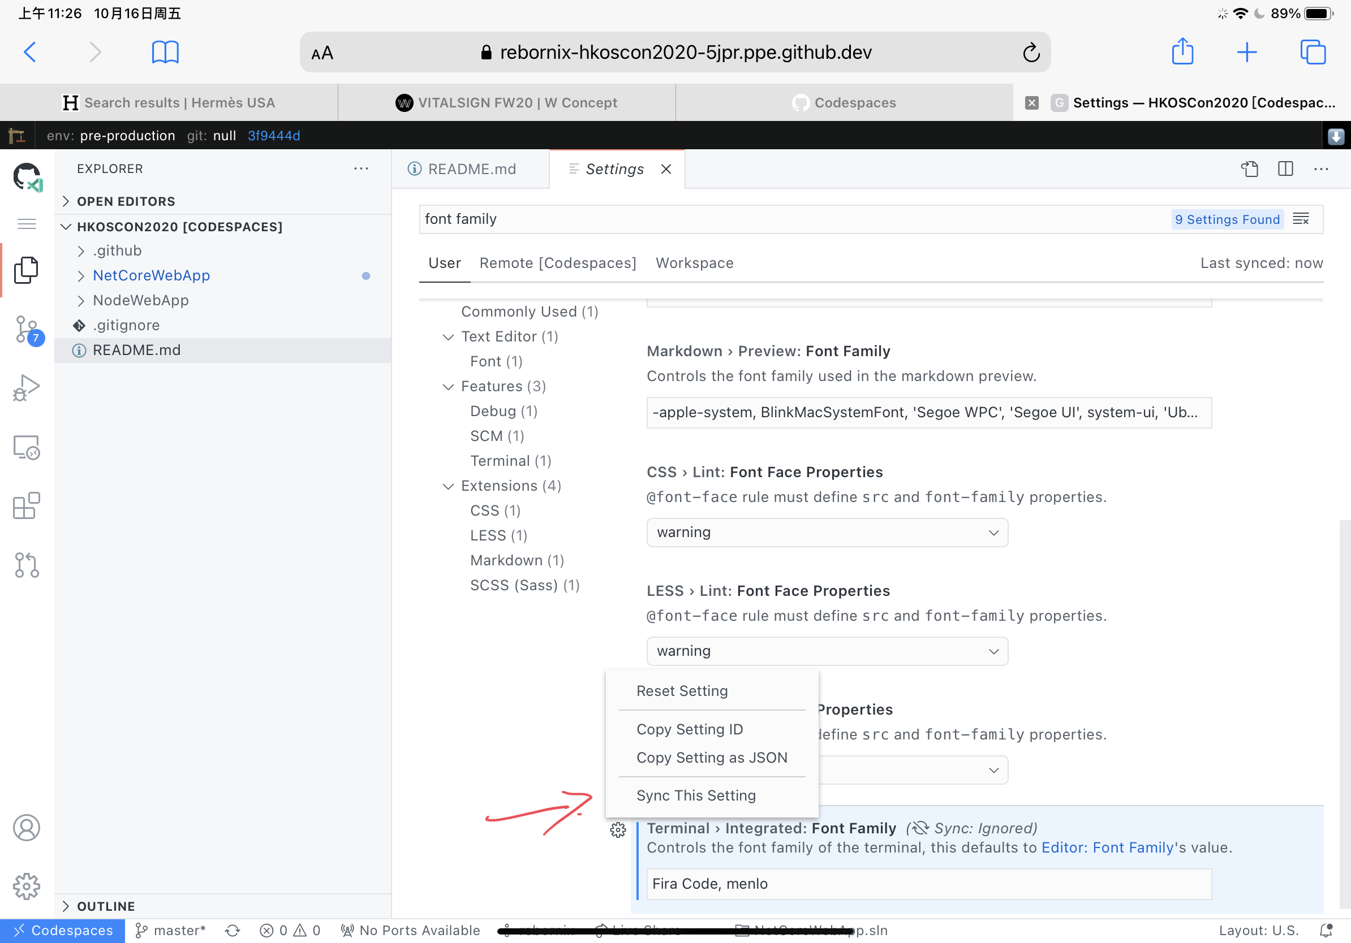Open the Remote Explorer view
Viewport: 1351px width, 943px height.
coord(27,447)
